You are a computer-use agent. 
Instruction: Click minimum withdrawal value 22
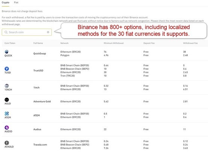pyautogui.click(x=105, y=130)
